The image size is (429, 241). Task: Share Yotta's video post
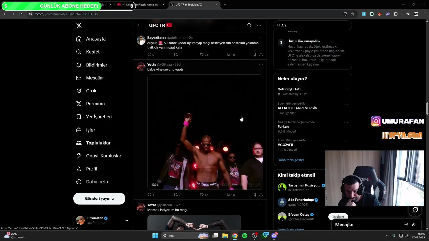261,195
